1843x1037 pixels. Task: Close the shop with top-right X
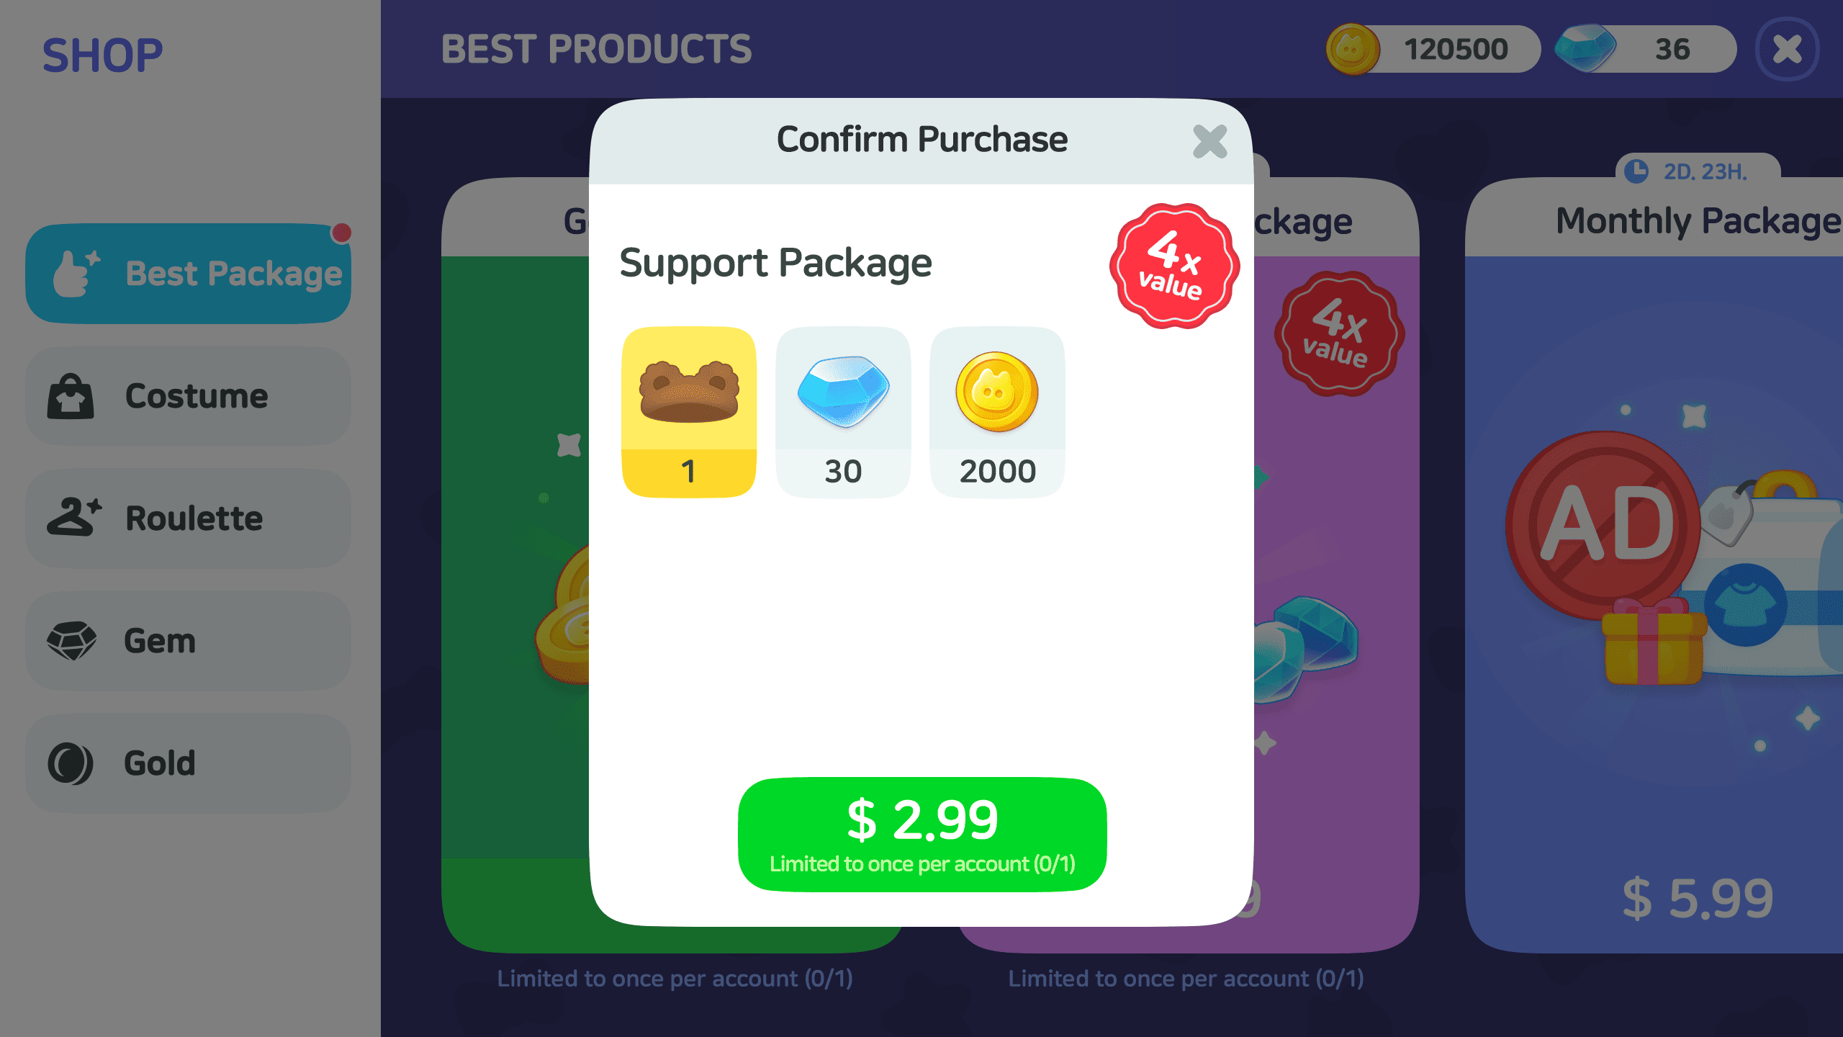pos(1787,49)
